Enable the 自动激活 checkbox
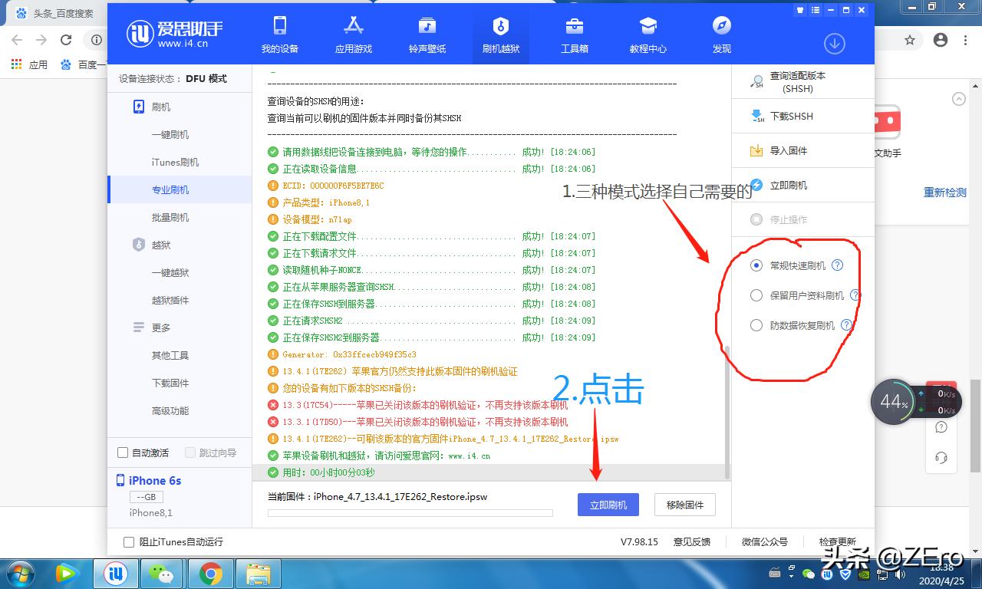Screen dimensions: 982x589 click(122, 452)
